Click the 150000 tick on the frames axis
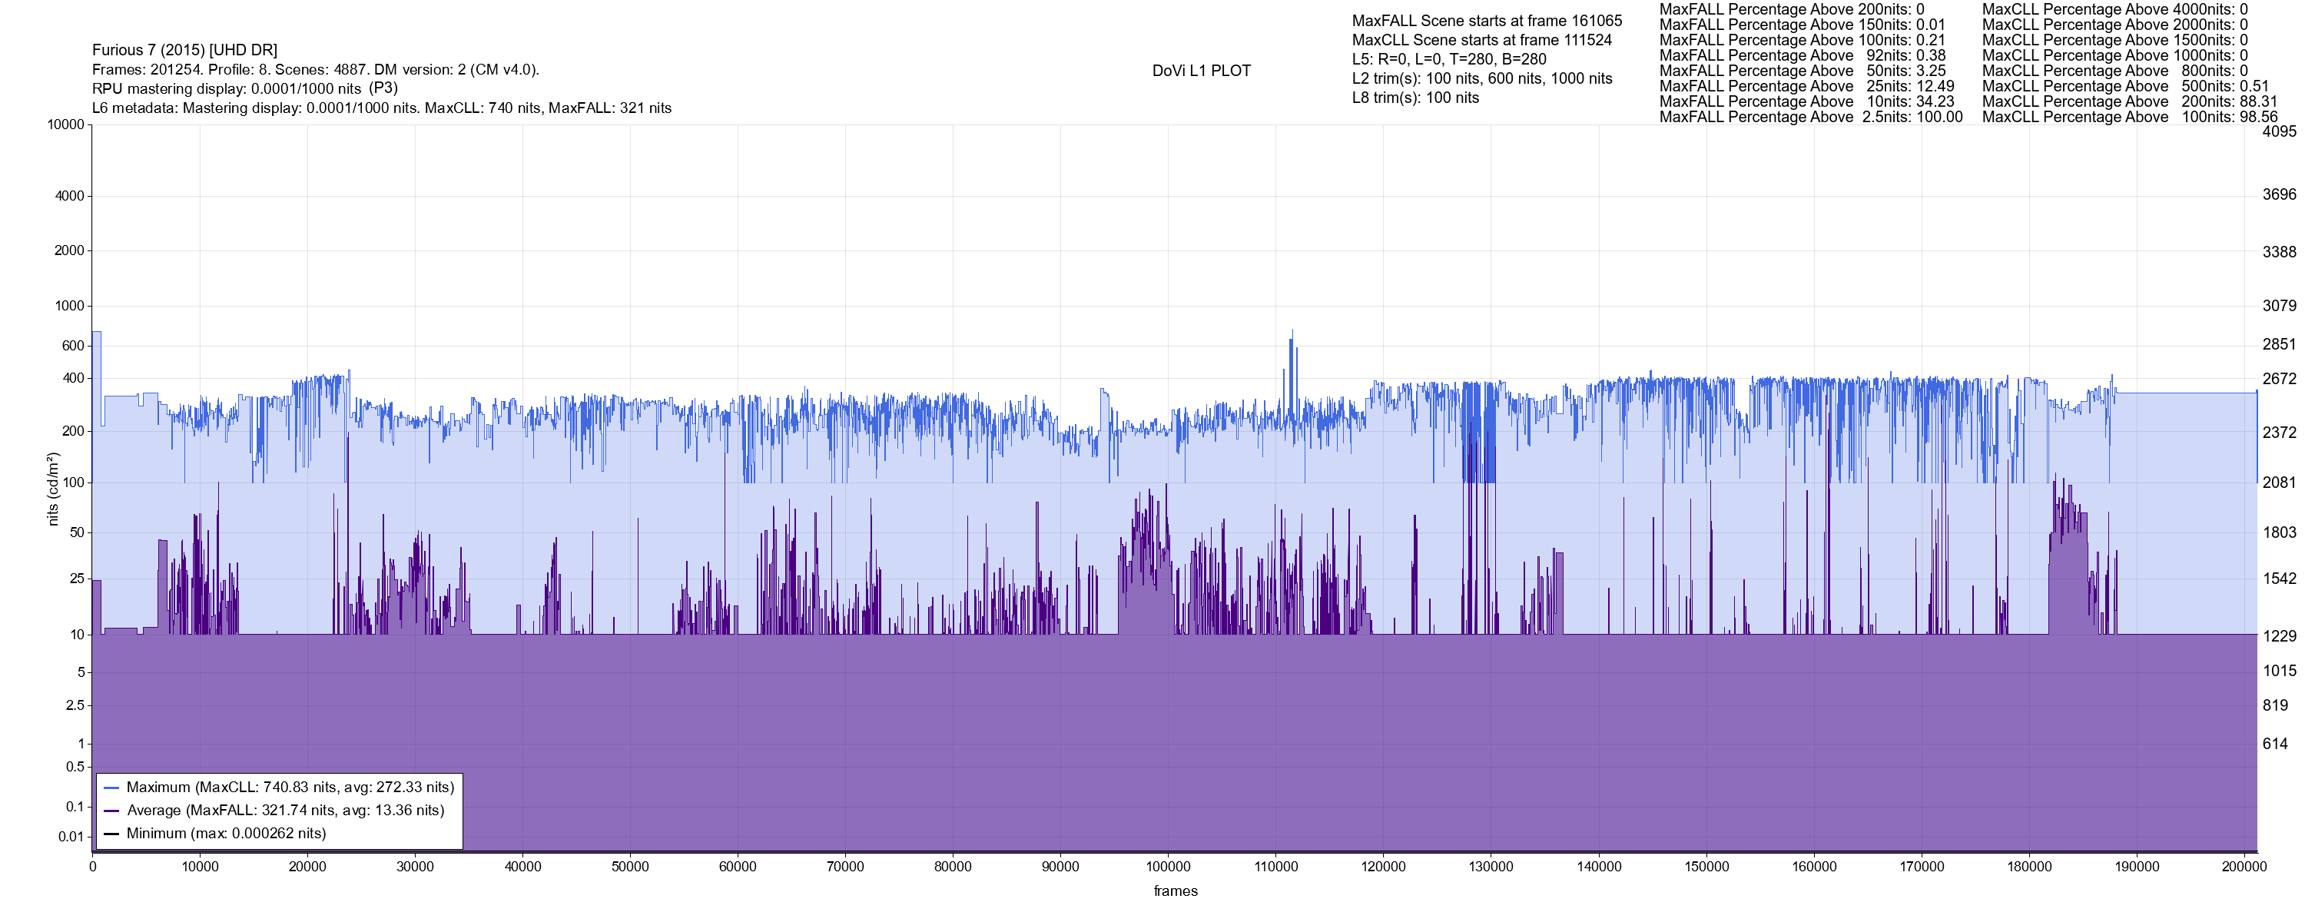Image resolution: width=2305 pixels, height=922 pixels. click(x=1706, y=867)
